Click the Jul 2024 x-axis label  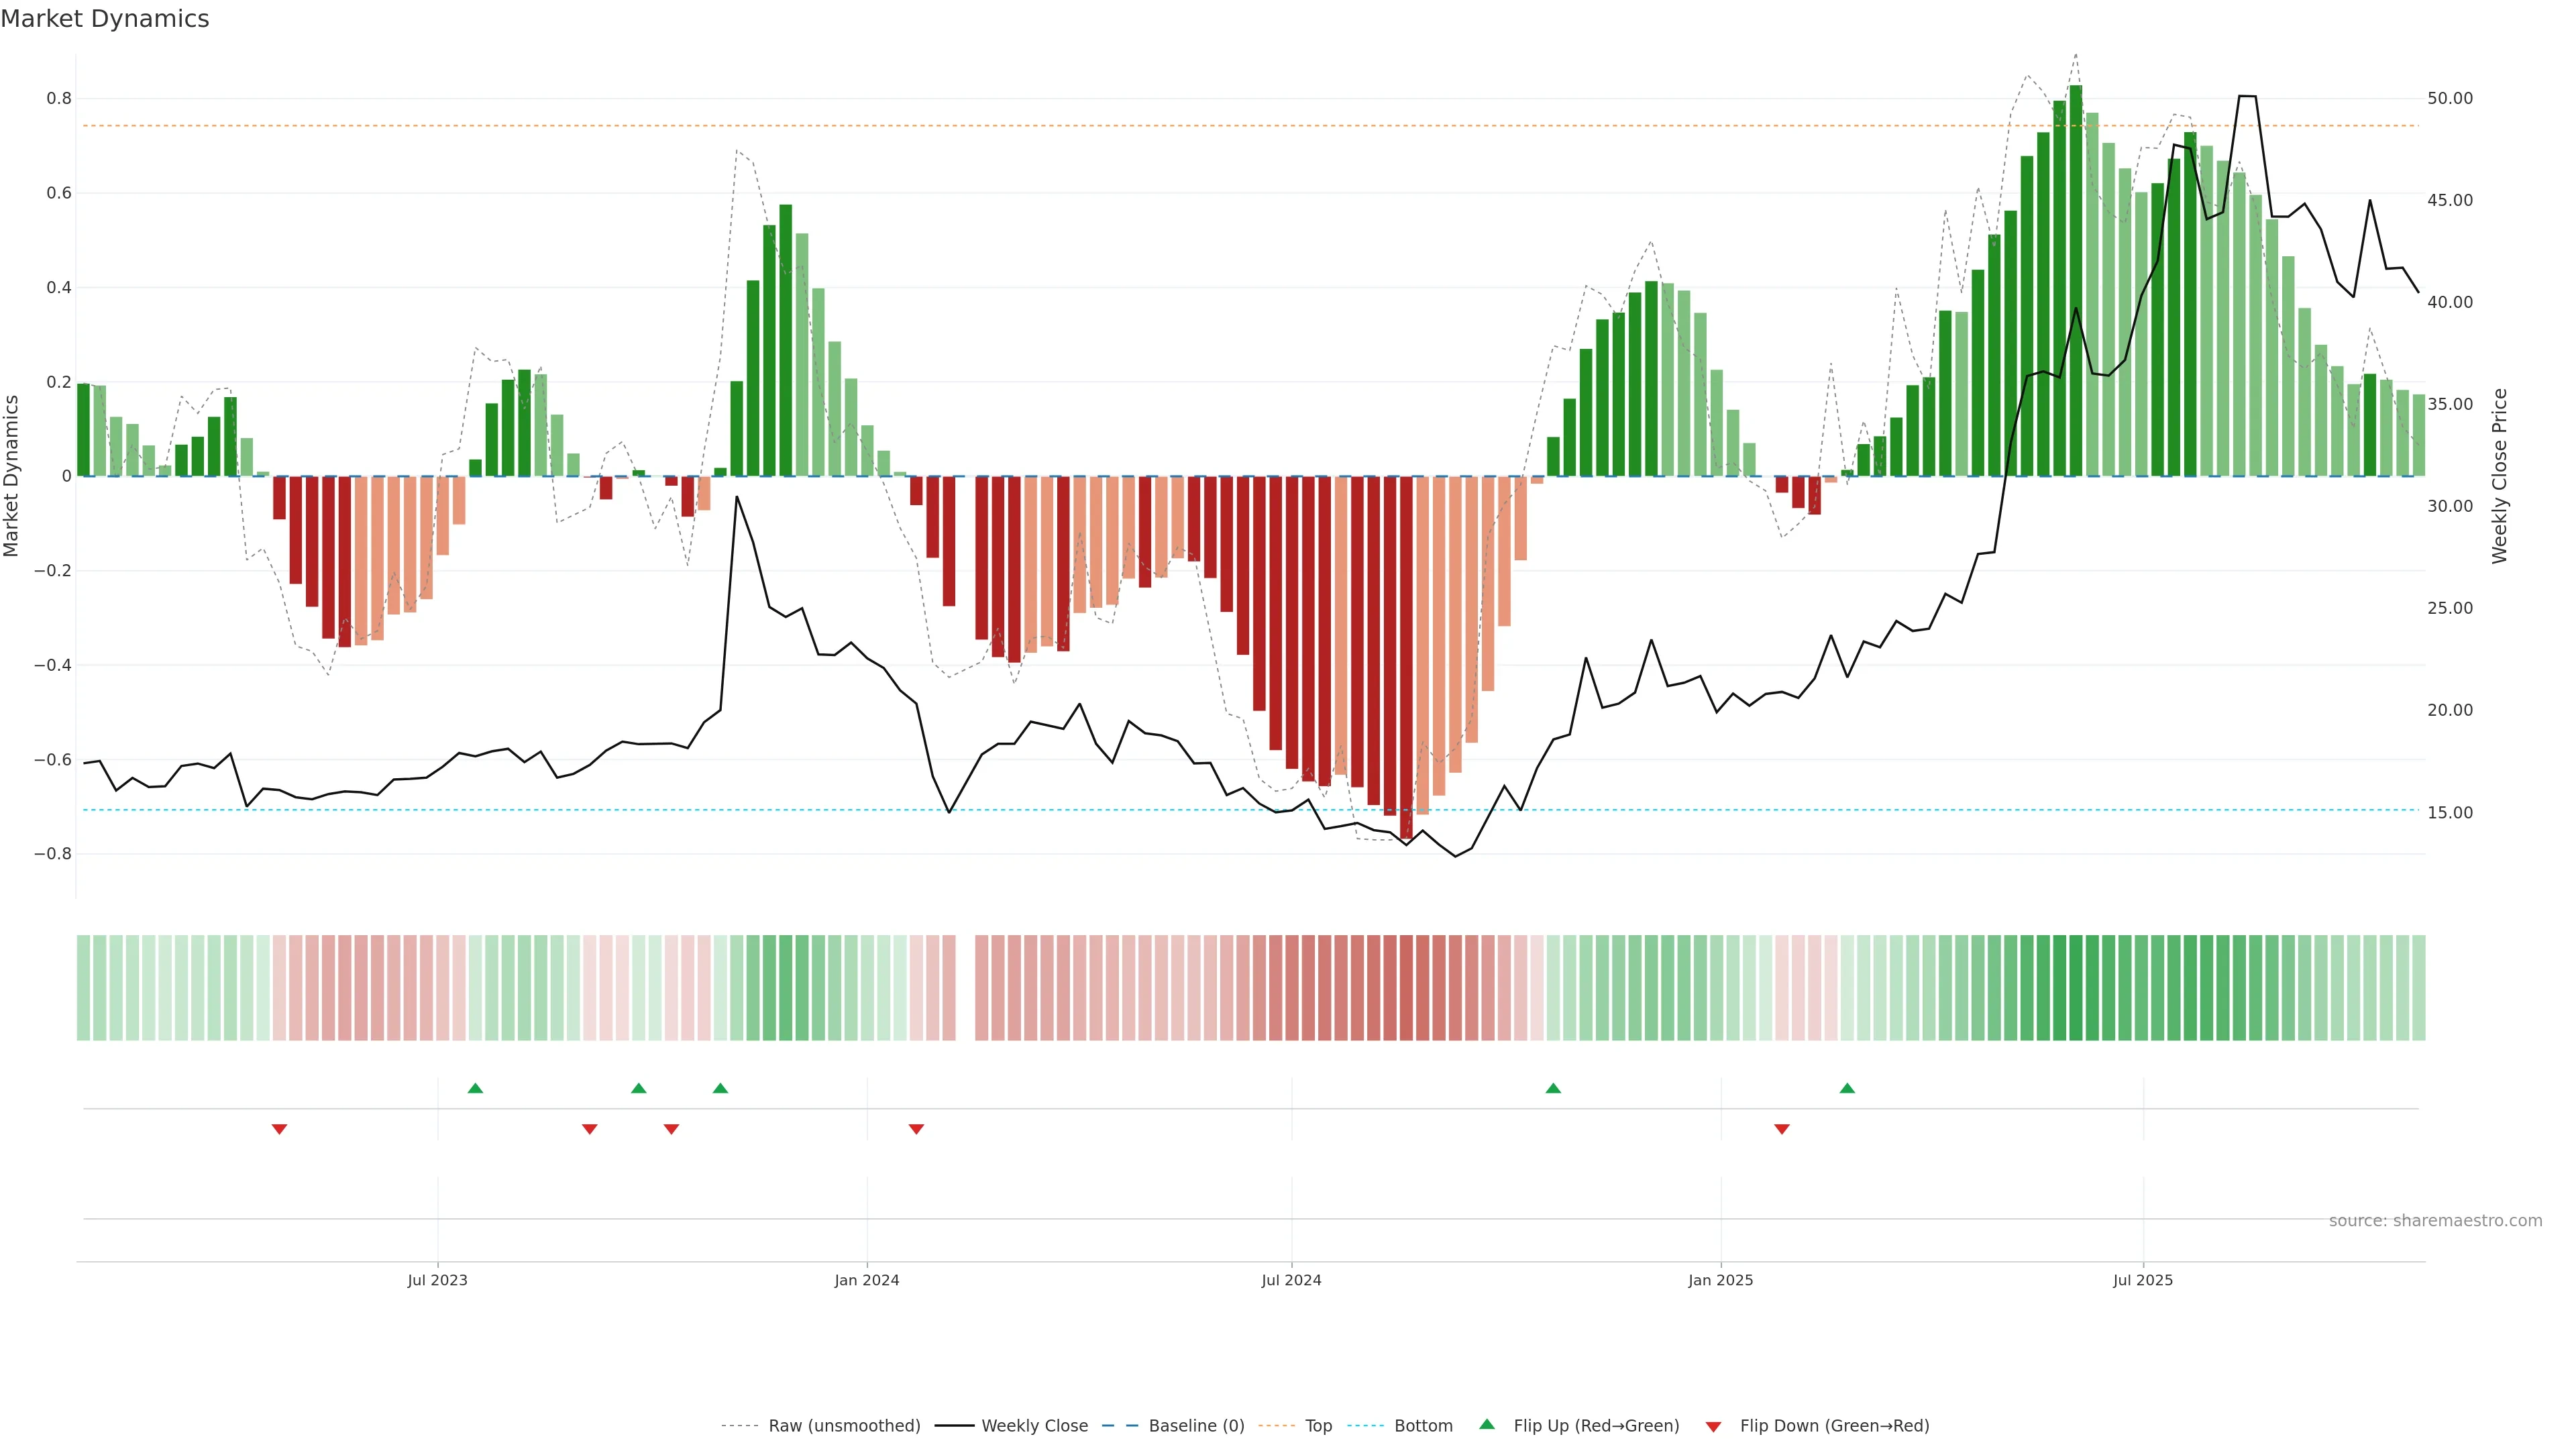(x=1291, y=1280)
